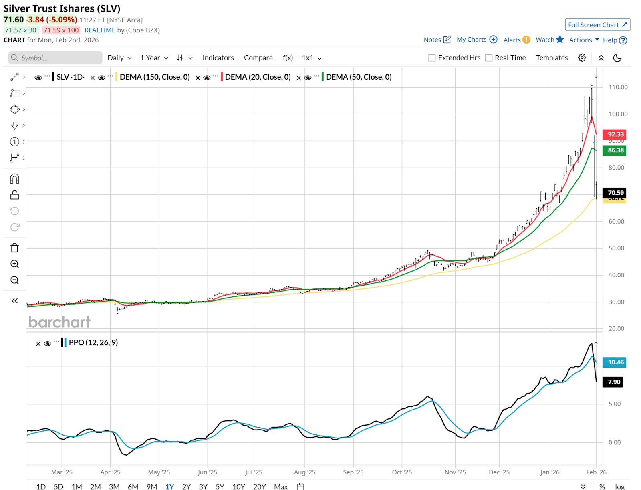Select the 5D time range
The width and height of the screenshot is (641, 490).
point(58,486)
